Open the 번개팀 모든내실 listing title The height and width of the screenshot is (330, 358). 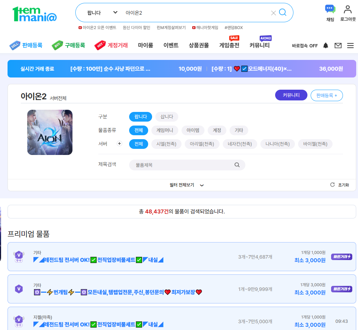click(118, 292)
